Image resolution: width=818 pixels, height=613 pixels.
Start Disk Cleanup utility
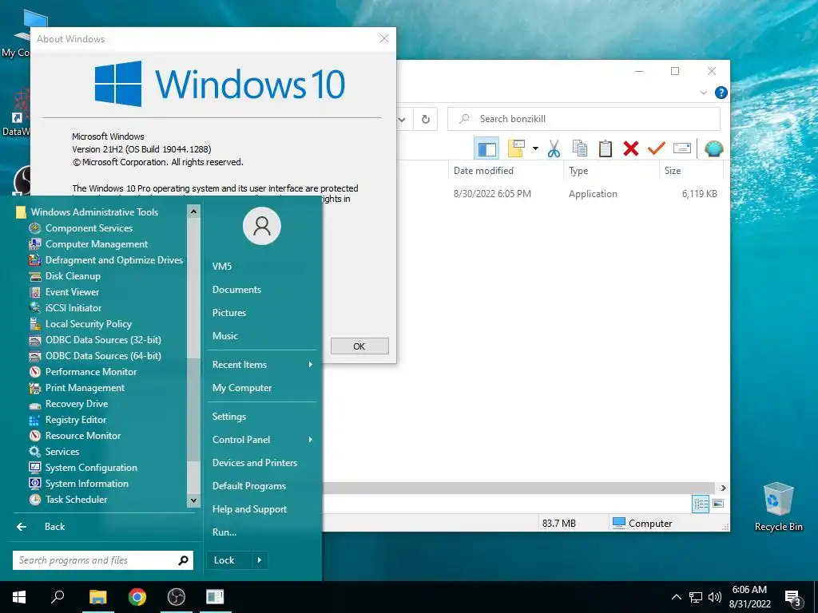point(65,276)
